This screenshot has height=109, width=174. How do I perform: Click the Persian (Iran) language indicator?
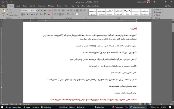pos(27,104)
